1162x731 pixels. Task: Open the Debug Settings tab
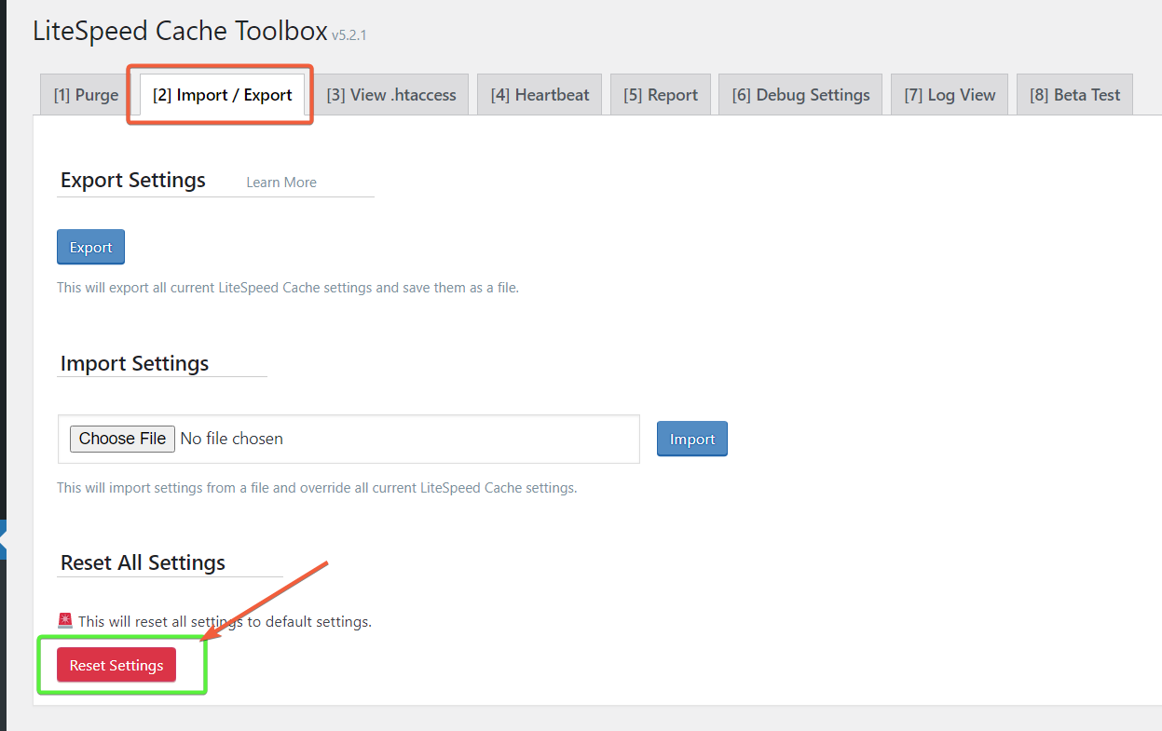click(x=800, y=95)
